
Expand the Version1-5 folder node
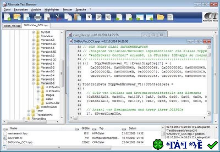[33, 48]
